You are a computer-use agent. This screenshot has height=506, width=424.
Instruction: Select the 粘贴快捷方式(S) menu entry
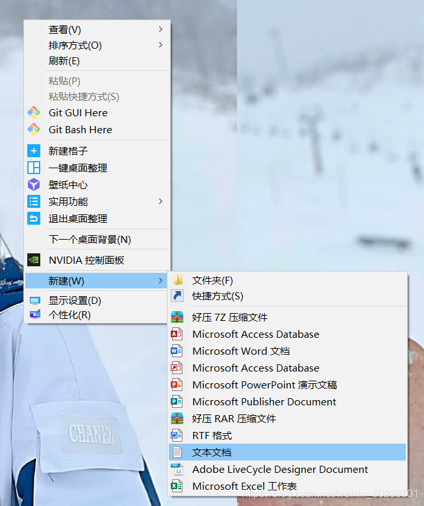84,97
